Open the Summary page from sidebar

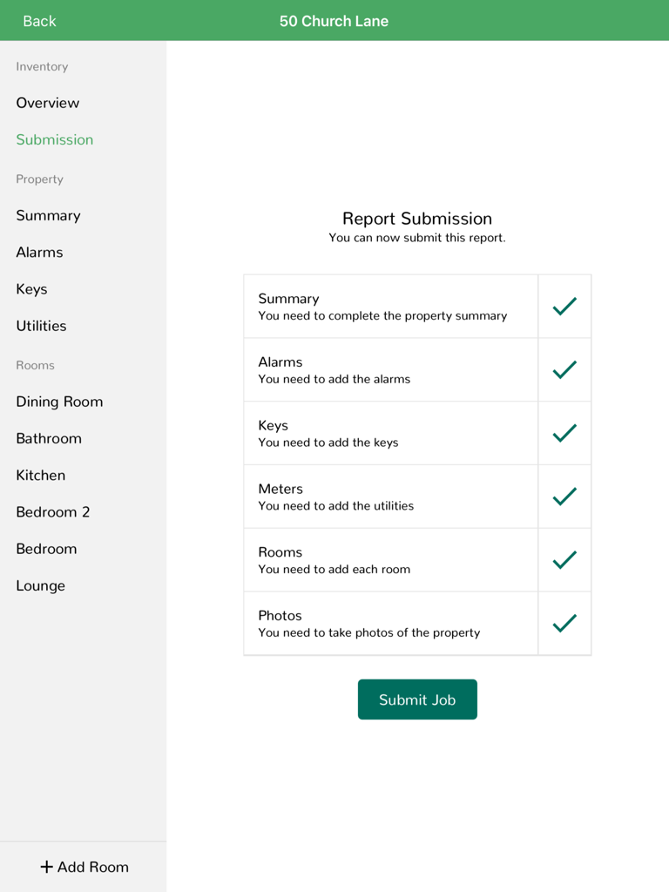click(48, 215)
